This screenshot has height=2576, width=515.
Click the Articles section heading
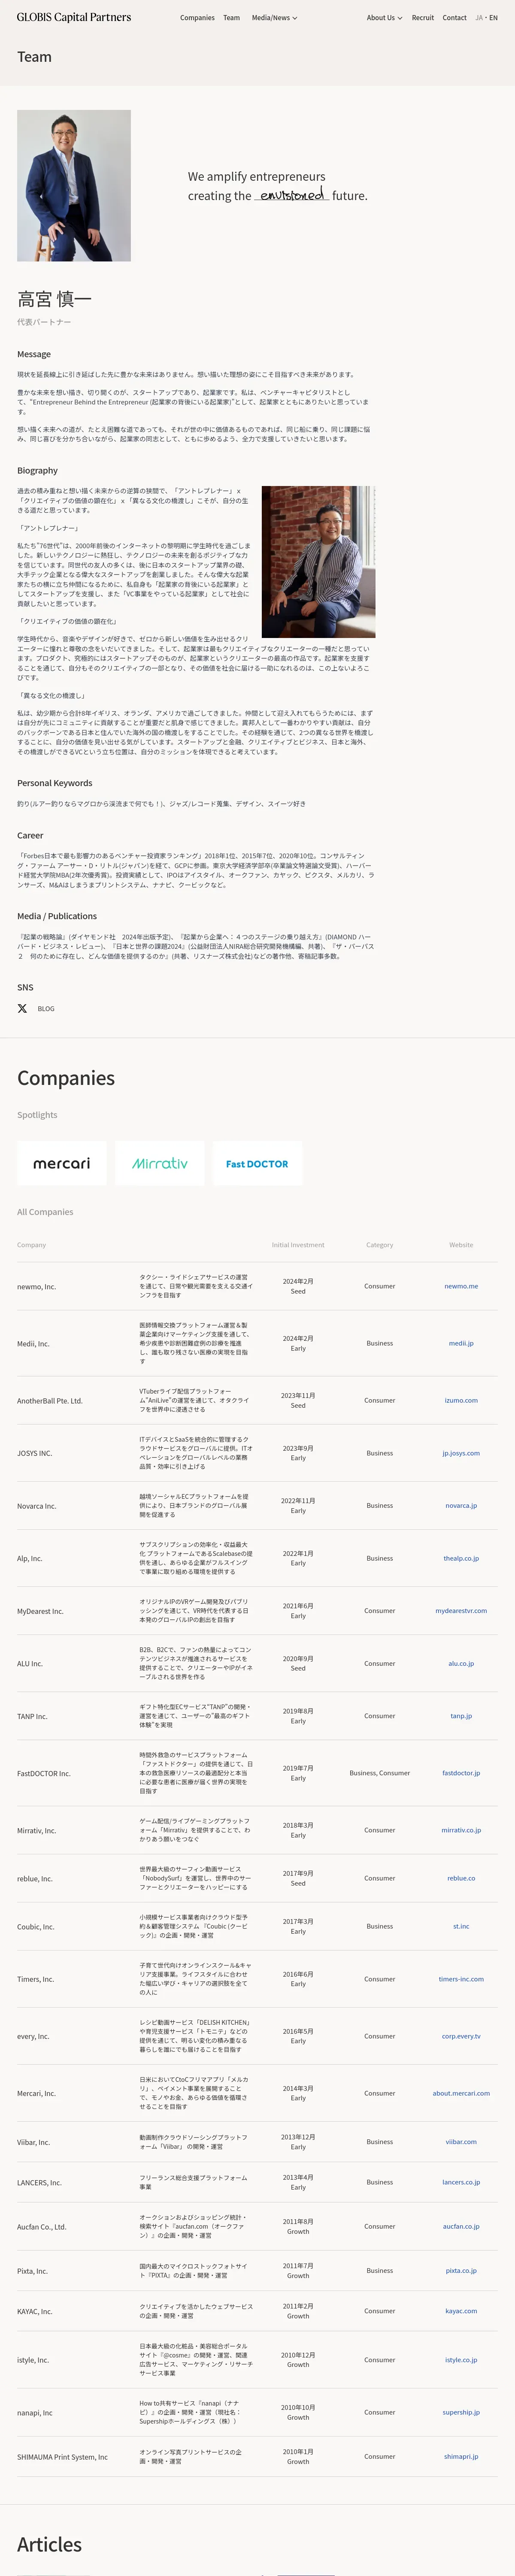49,2543
